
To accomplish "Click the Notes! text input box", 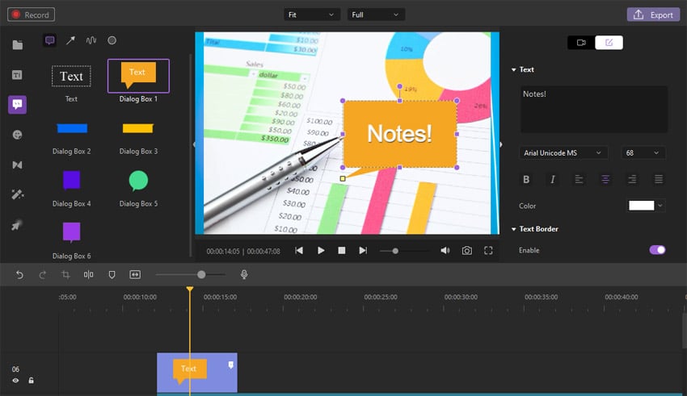I will 594,109.
